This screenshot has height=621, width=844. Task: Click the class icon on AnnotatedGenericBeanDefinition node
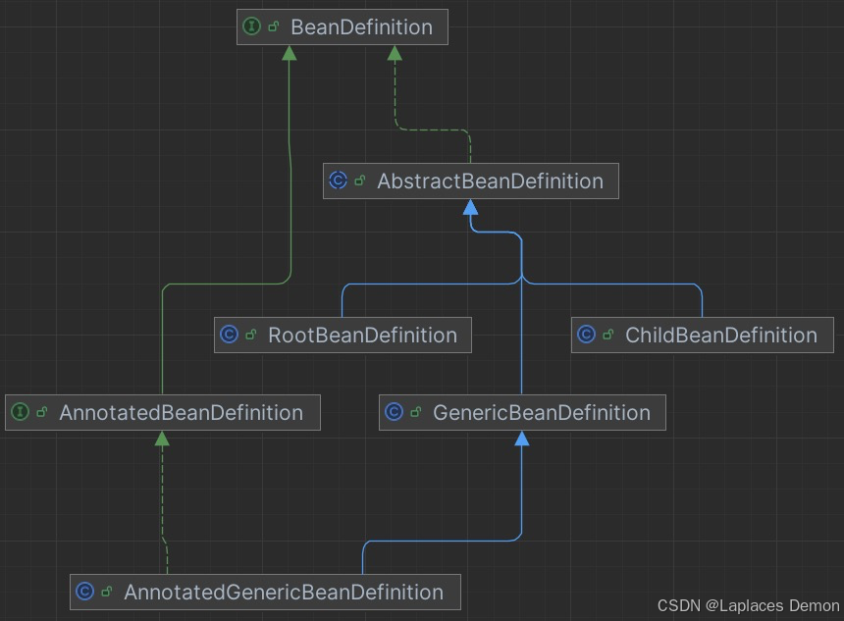point(84,592)
